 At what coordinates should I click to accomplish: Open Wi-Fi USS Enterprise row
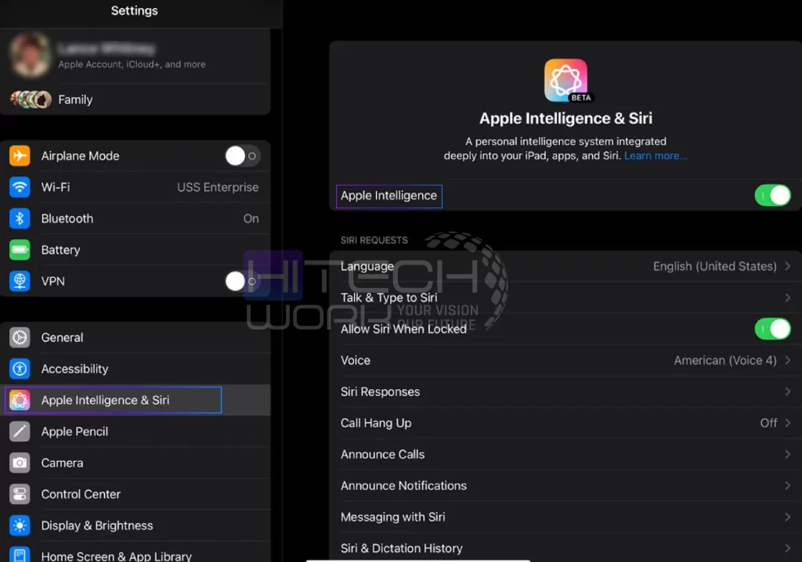pos(135,187)
